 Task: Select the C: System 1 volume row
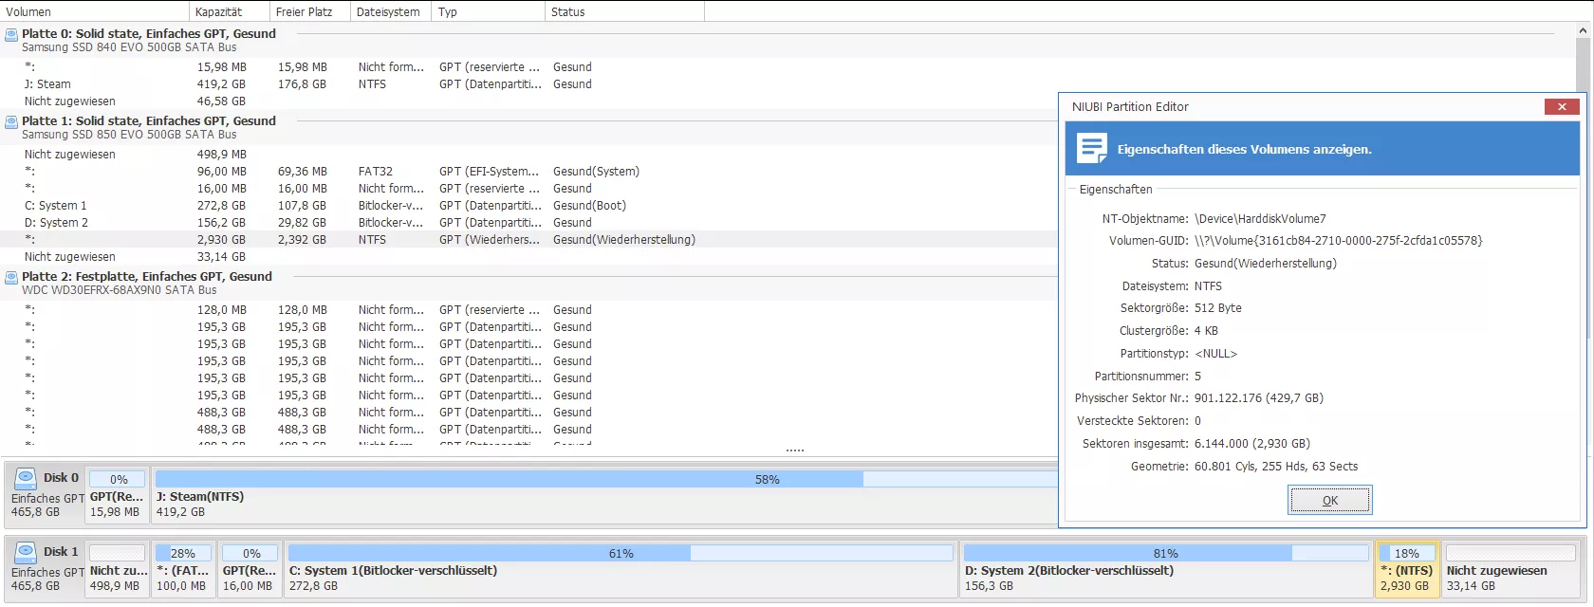click(x=55, y=206)
